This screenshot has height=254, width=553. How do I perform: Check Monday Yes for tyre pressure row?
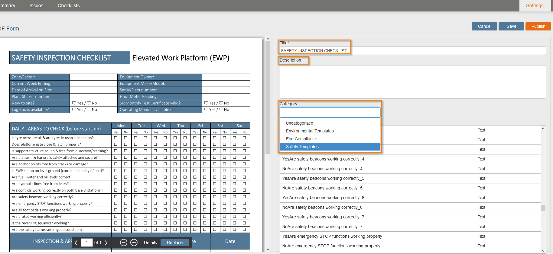point(116,138)
